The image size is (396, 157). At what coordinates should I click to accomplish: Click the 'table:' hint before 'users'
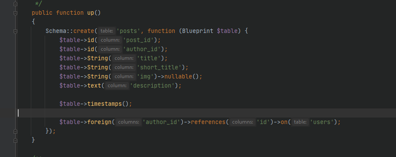300,122
